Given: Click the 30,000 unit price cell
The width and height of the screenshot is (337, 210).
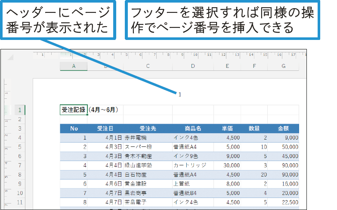Looking at the screenshot, I should click(x=227, y=165).
